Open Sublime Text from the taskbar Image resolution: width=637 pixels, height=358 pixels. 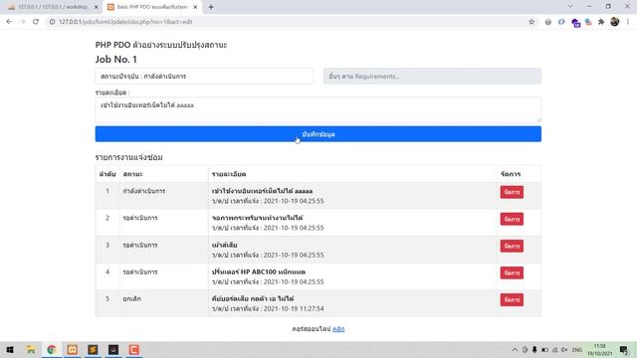[x=93, y=350]
